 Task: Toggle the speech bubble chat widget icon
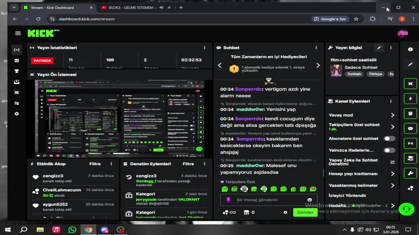[410, 129]
